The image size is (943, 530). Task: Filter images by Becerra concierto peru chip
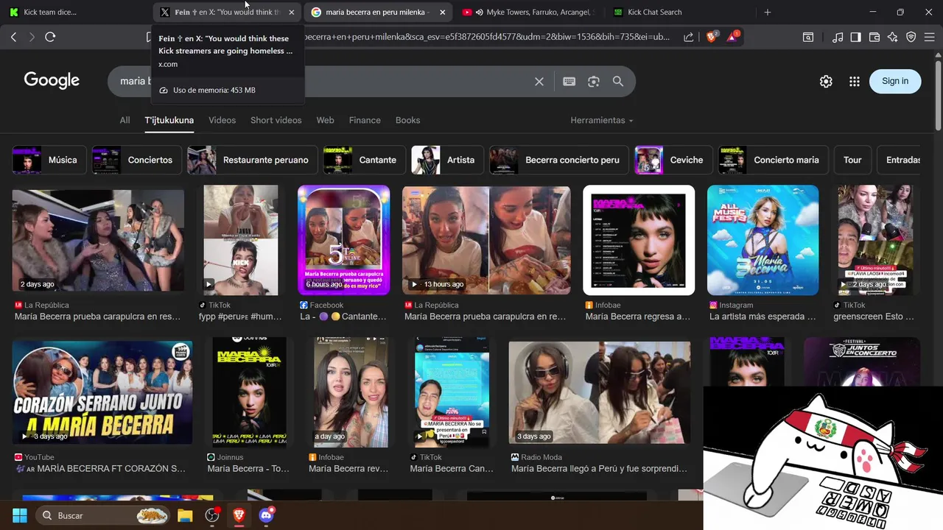pos(559,160)
